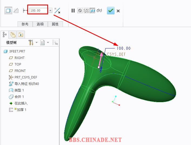191x145 pixels.
Task: Click the TOP plane icon
Action: click(x=11, y=64)
